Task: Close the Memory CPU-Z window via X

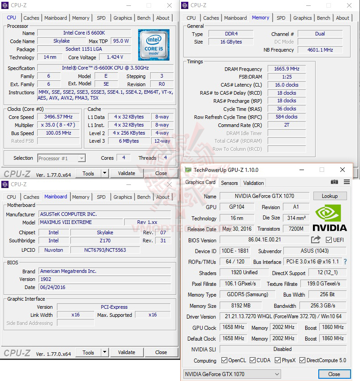Action: pos(349,5)
